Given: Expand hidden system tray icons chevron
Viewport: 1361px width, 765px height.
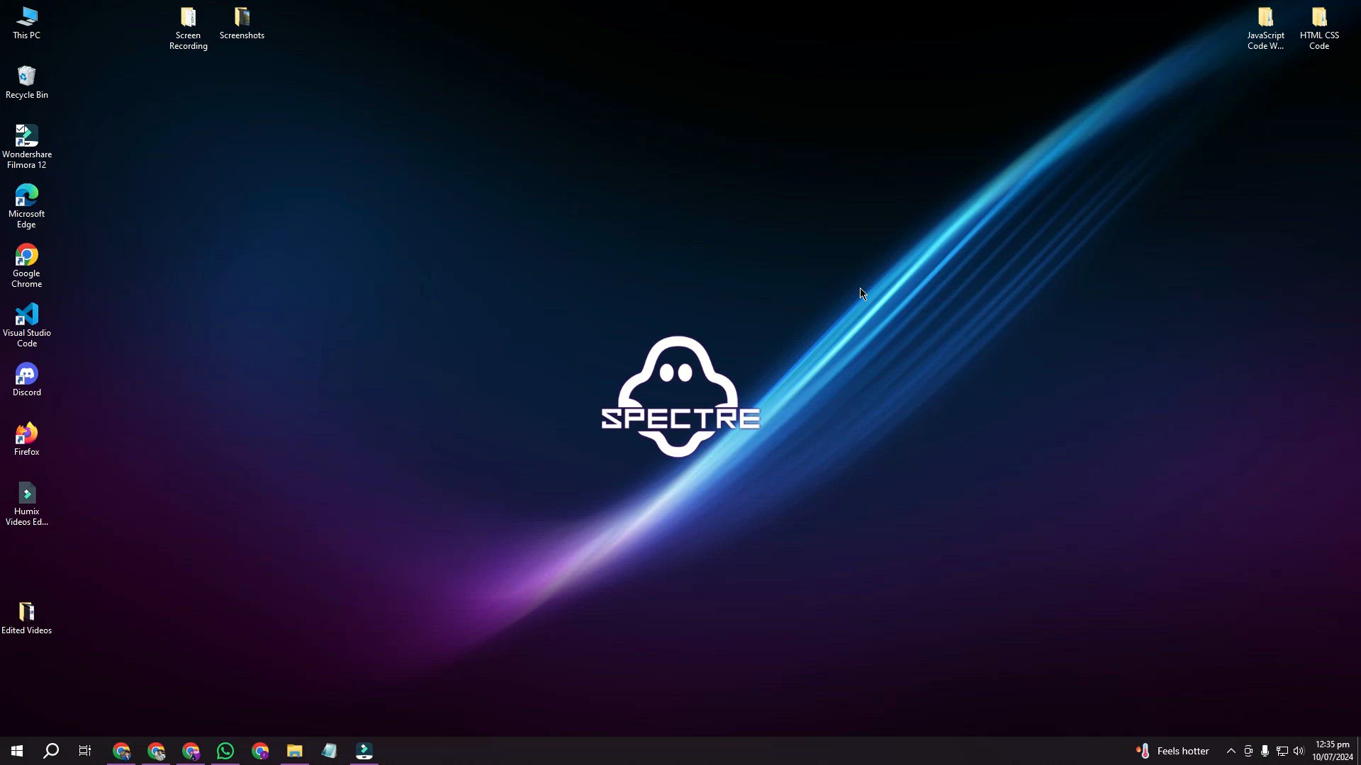Looking at the screenshot, I should coord(1231,751).
